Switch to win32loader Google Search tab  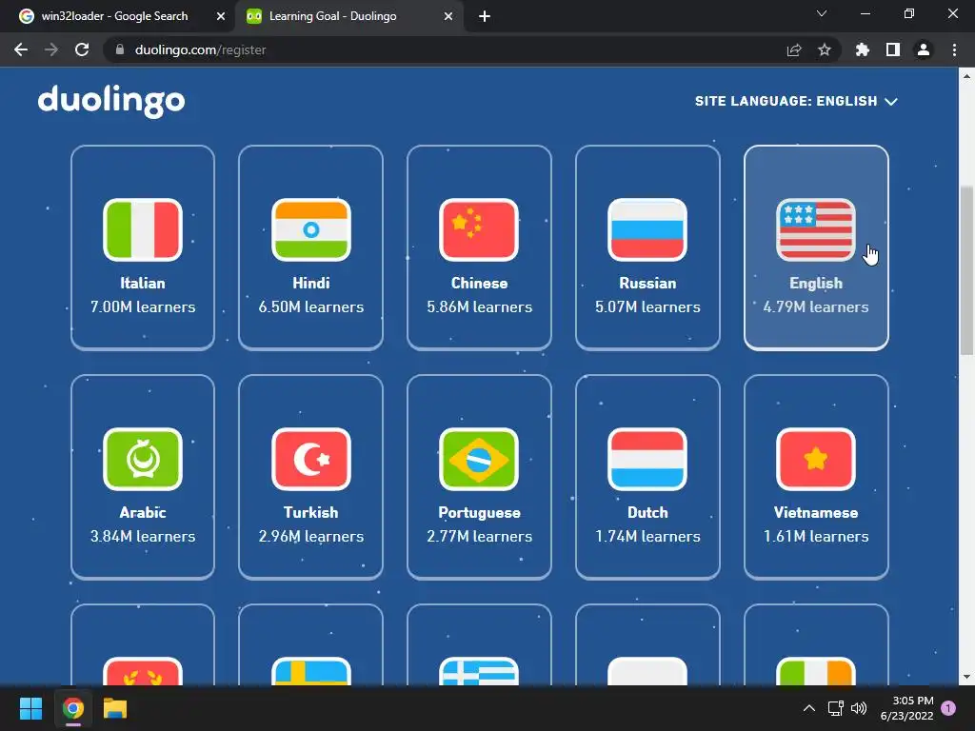point(114,16)
